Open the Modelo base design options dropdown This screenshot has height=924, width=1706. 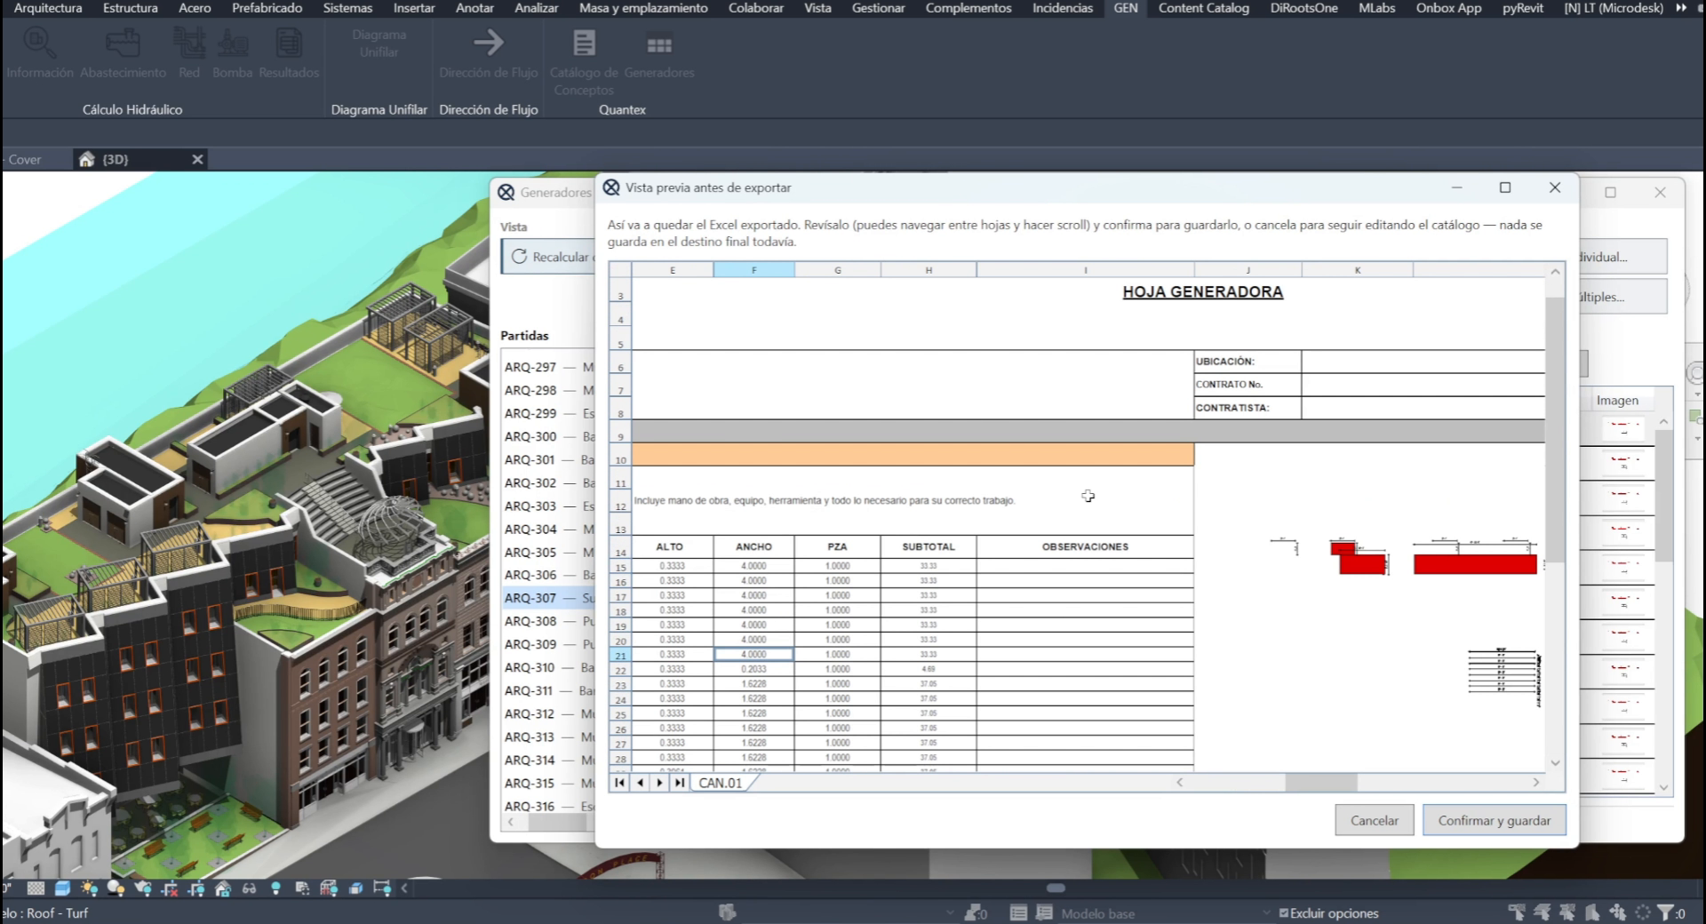pyautogui.click(x=1164, y=913)
